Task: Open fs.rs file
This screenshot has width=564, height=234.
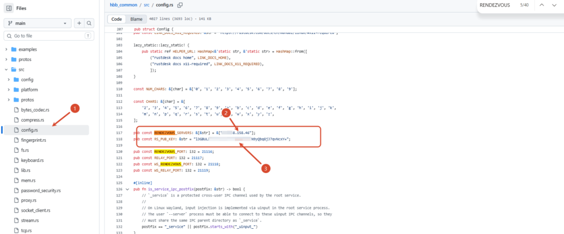Action: tap(25, 150)
